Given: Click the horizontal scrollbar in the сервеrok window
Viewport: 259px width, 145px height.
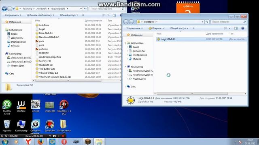Looking at the screenshot, I should click(x=192, y=93).
